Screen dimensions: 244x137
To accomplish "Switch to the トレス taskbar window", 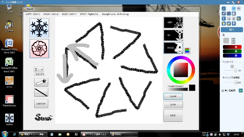I will [95, 134].
